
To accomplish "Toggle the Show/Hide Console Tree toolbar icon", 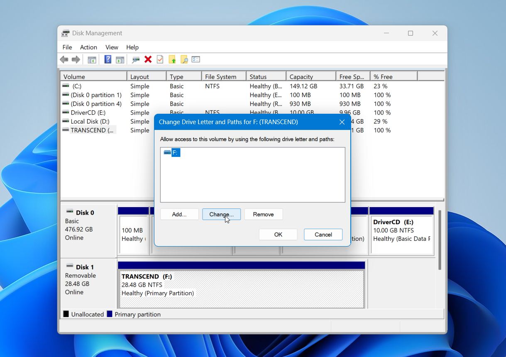I will click(x=92, y=60).
